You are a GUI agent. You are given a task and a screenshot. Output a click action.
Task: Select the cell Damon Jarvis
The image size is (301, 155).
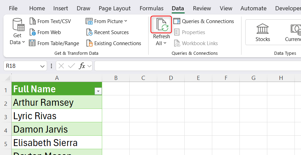pyautogui.click(x=57, y=129)
